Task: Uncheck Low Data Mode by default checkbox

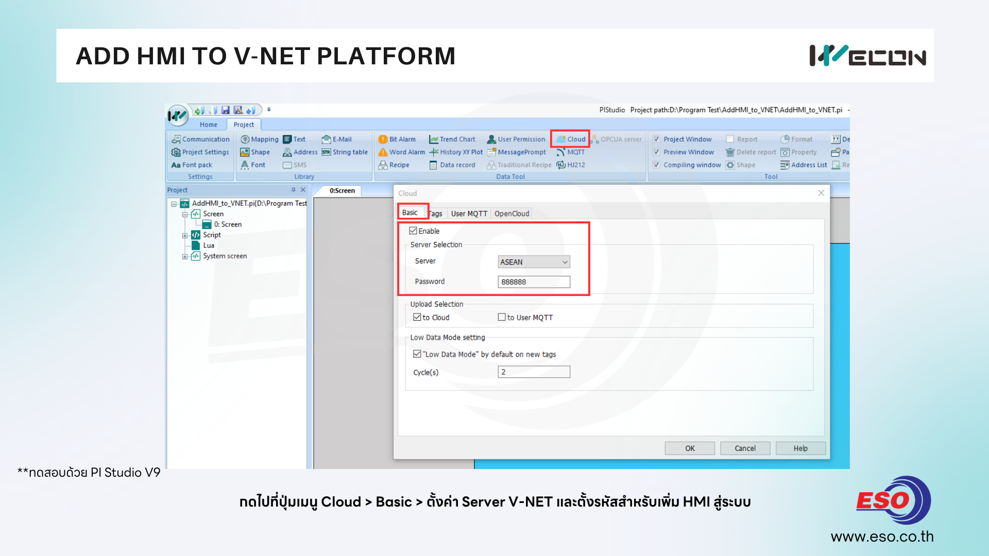Action: click(x=417, y=354)
